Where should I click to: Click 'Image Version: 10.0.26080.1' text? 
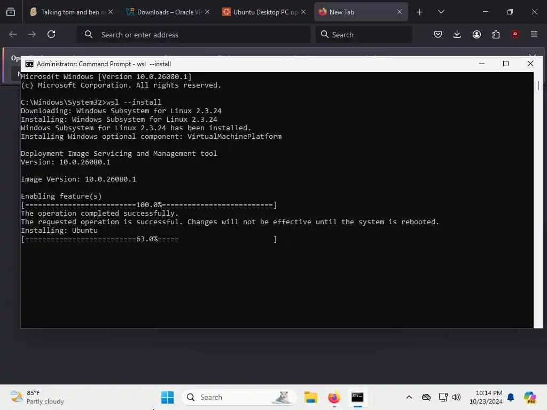tap(79, 179)
